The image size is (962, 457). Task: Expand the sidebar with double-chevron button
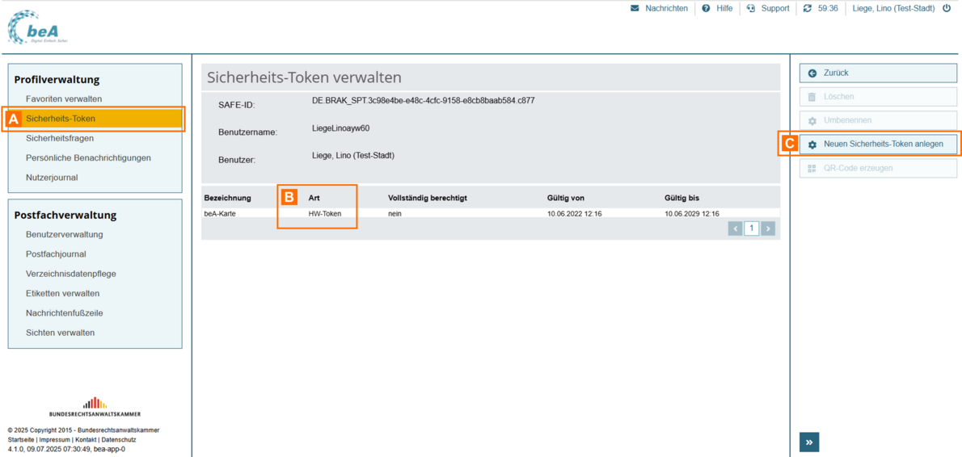point(809,442)
